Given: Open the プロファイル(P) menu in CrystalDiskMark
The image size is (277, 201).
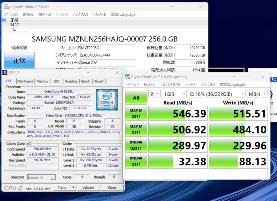Looking at the screenshot, I should coord(170,85).
